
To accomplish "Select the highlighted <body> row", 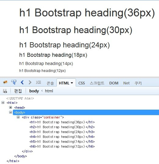I will click(86, 112).
